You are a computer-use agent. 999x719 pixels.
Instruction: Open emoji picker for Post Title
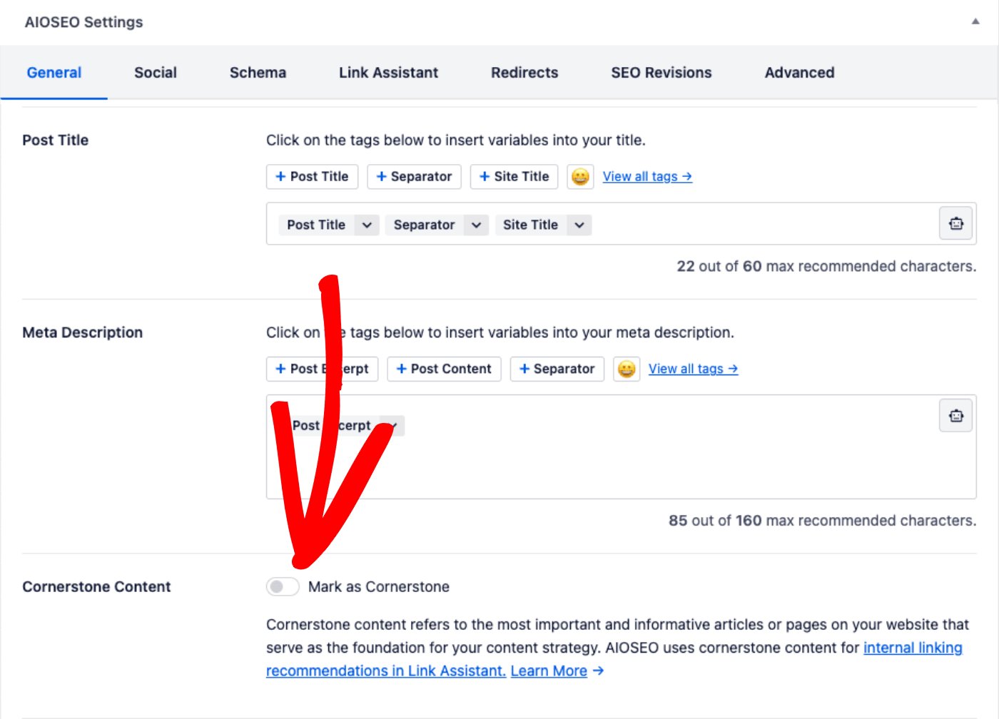[580, 177]
